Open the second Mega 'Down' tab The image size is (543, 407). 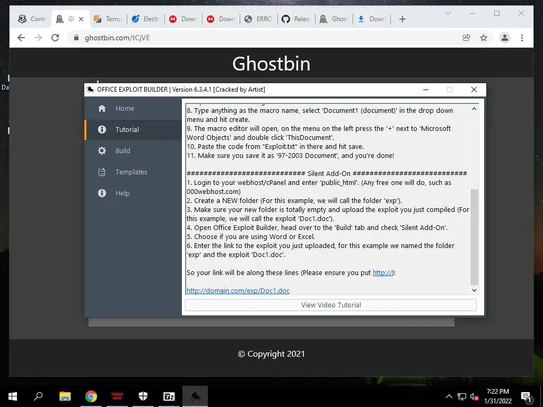[x=221, y=19]
